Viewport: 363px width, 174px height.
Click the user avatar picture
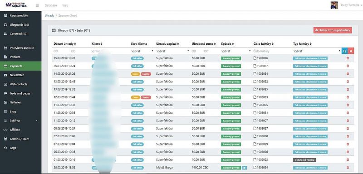coord(334,5)
